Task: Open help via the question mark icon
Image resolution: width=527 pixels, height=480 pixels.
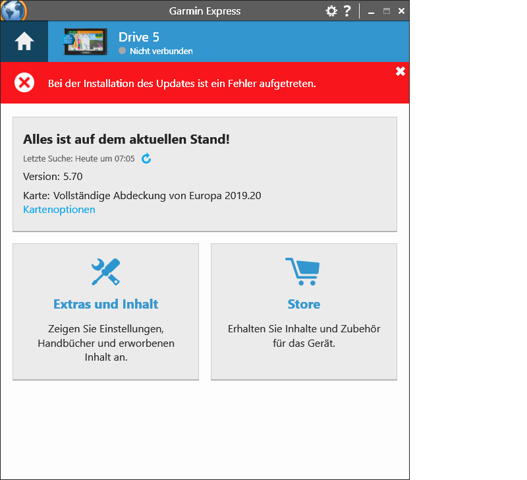Action: click(x=347, y=11)
